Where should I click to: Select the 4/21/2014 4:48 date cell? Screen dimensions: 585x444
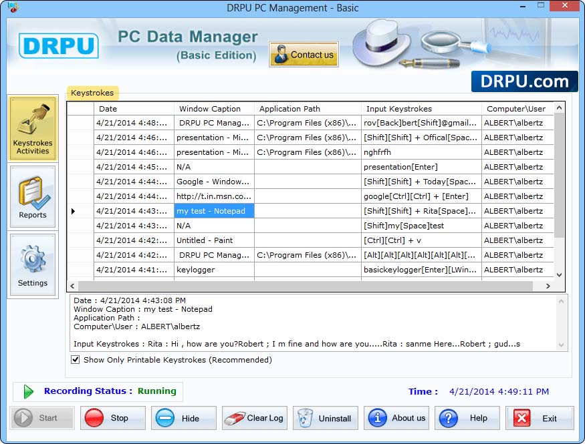(x=134, y=123)
